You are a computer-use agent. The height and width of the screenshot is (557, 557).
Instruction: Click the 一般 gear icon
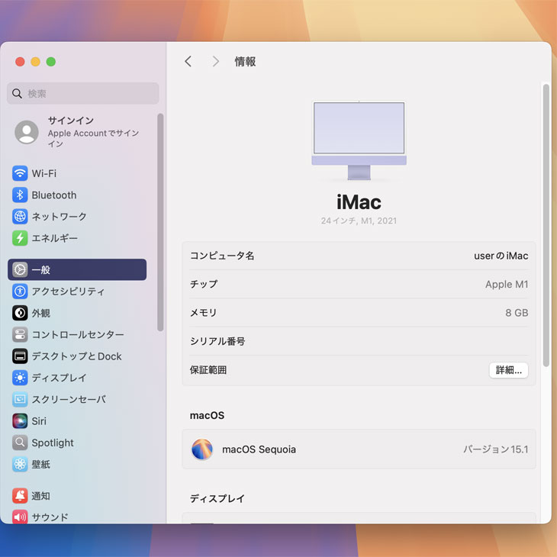tap(20, 269)
